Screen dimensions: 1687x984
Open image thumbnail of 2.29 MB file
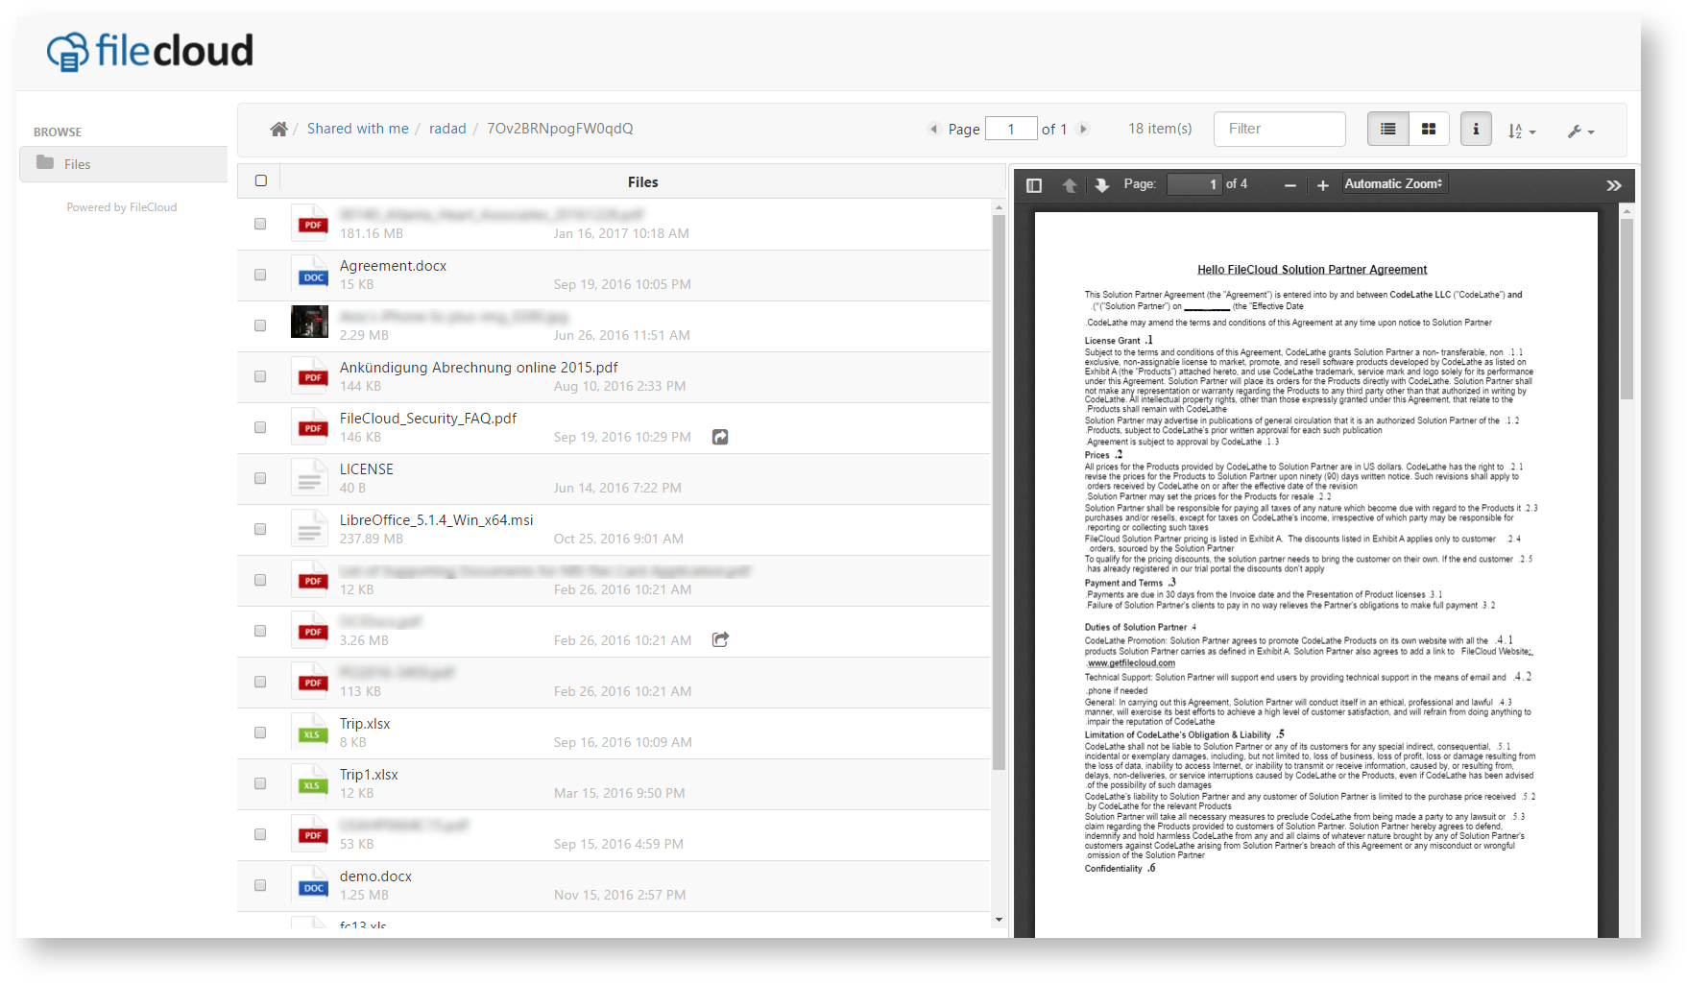310,322
